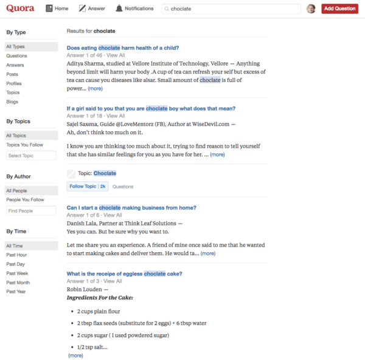
Task: Focus the search box containing choclate
Action: coord(231,9)
